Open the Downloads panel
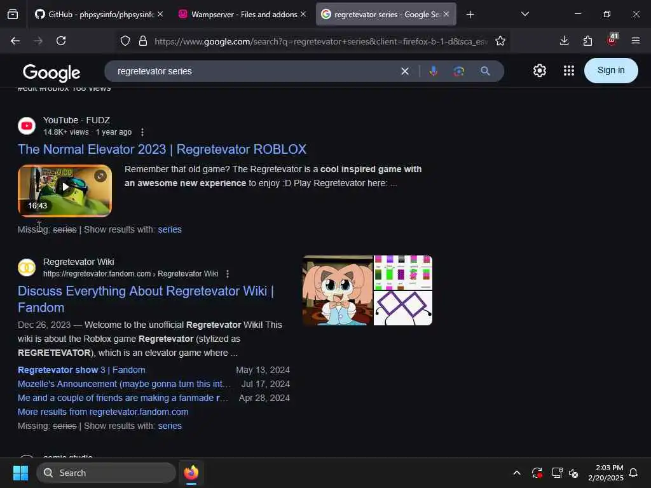This screenshot has width=651, height=488. click(x=564, y=41)
